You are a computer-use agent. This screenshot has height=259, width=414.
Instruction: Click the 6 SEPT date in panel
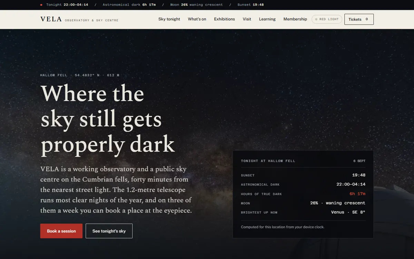(359, 161)
